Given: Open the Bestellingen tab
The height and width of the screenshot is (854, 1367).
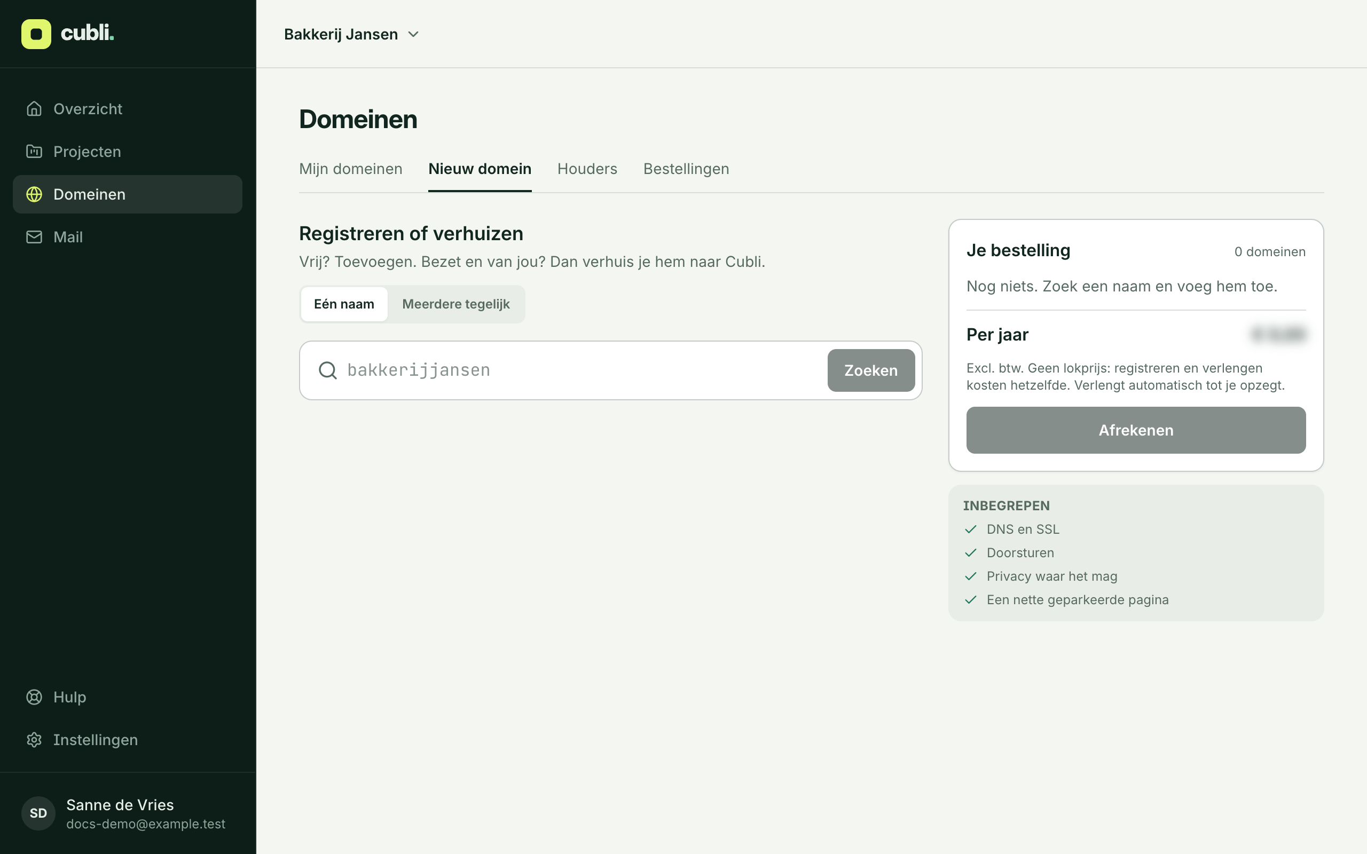Looking at the screenshot, I should pos(686,169).
